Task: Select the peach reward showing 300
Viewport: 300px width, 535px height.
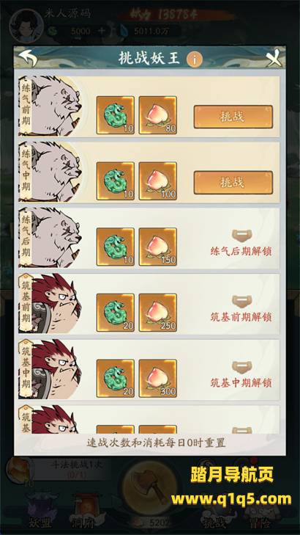Action: pyautogui.click(x=158, y=378)
